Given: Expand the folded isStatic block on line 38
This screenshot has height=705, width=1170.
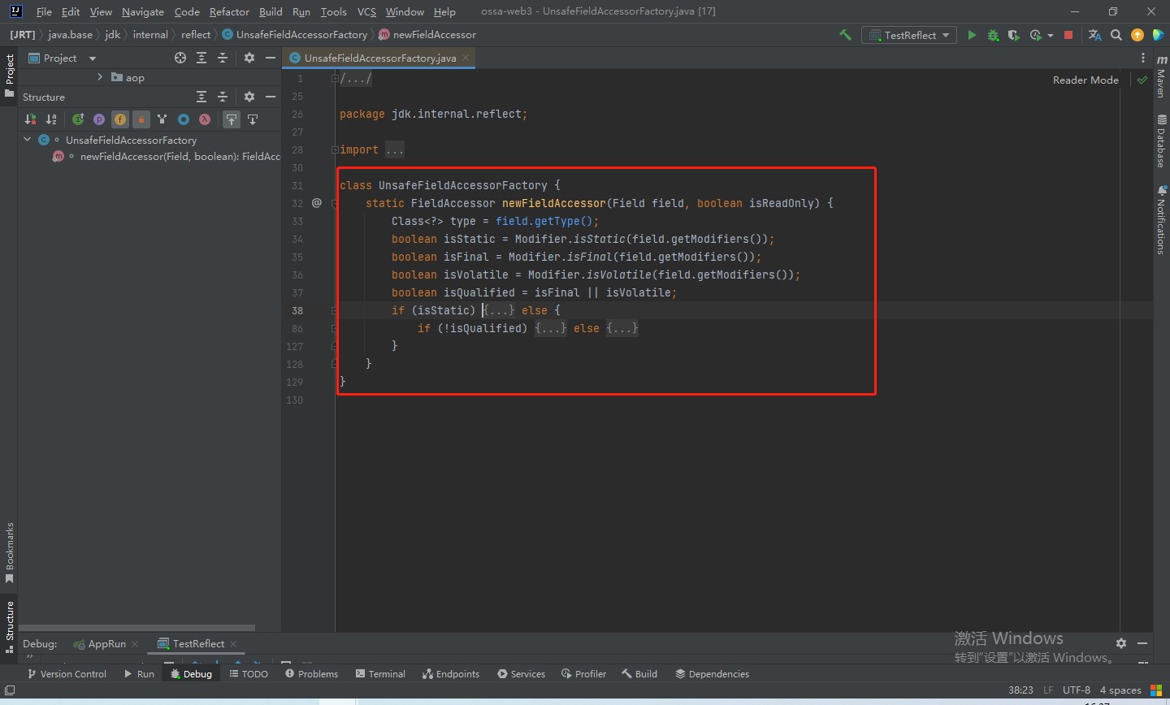Looking at the screenshot, I should pos(498,310).
